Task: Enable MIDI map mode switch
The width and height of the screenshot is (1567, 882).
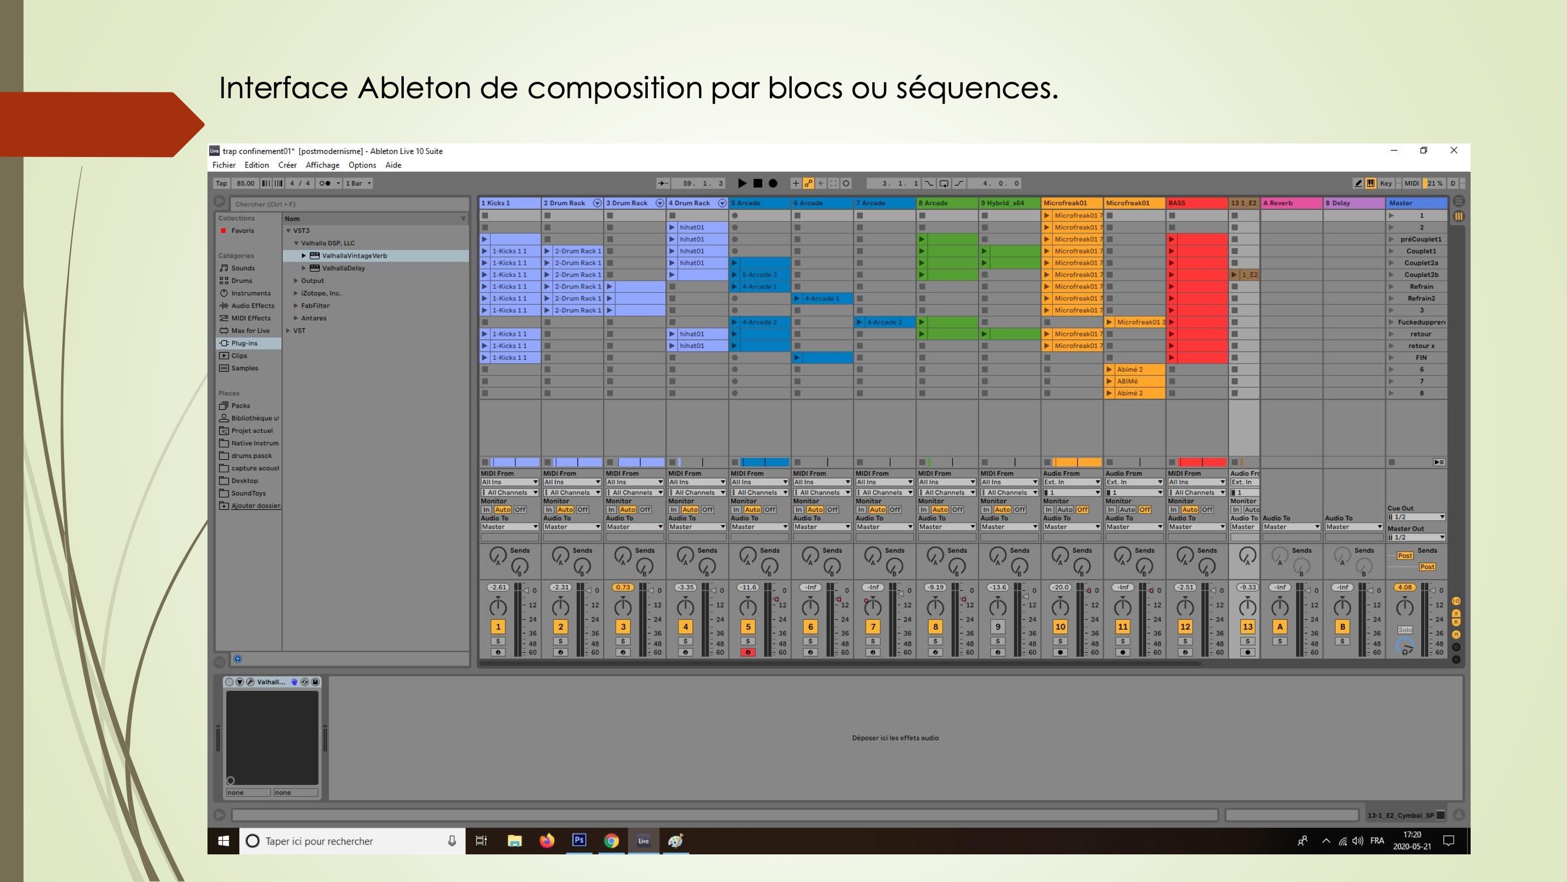Action: [1411, 183]
